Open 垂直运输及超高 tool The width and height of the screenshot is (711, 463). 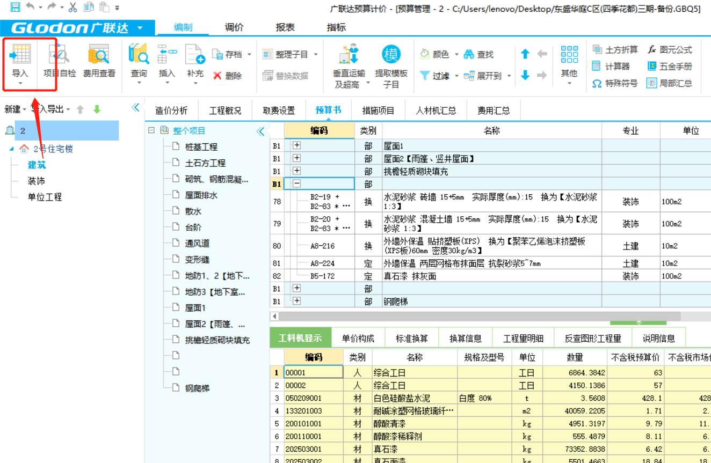pos(349,67)
